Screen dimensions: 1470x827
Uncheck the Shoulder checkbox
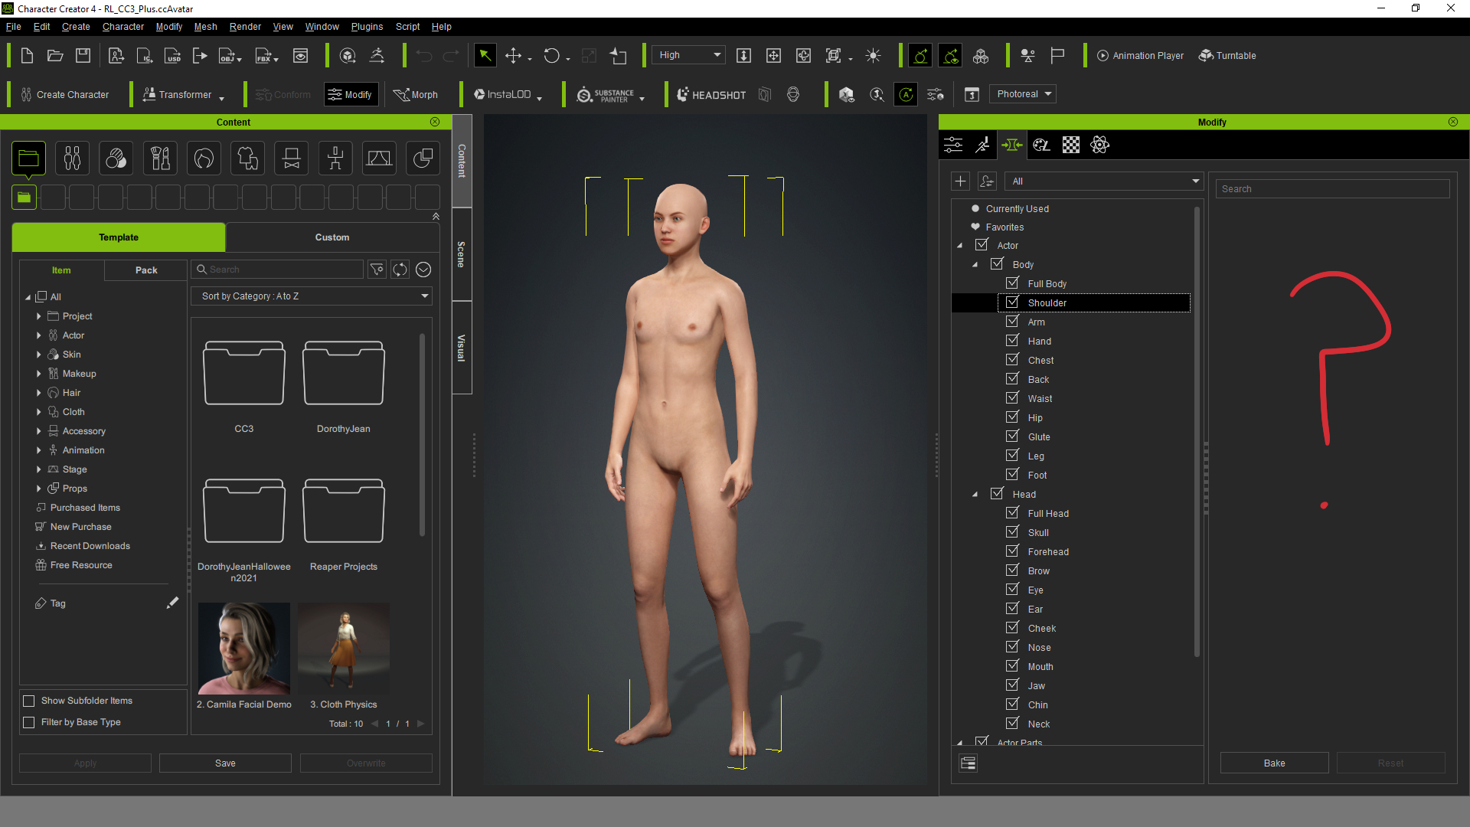[x=1012, y=302]
